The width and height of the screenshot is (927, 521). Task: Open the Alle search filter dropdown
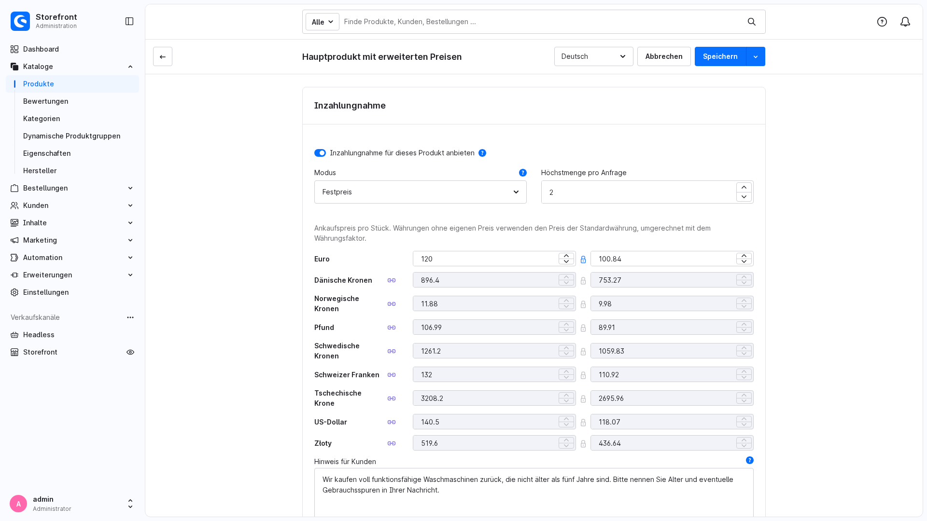pyautogui.click(x=322, y=22)
